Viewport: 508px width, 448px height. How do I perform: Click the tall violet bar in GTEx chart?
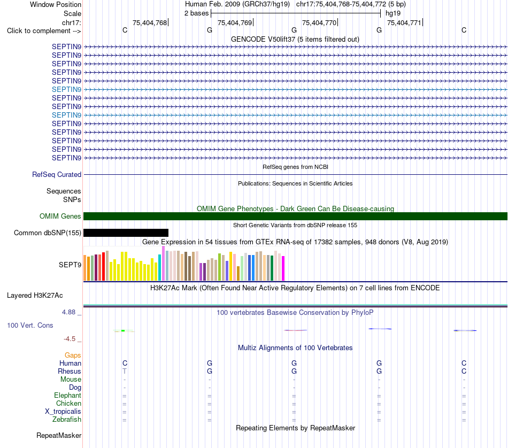point(164,264)
